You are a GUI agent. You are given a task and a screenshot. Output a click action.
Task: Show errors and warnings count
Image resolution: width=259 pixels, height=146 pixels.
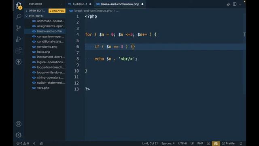tap(23, 143)
